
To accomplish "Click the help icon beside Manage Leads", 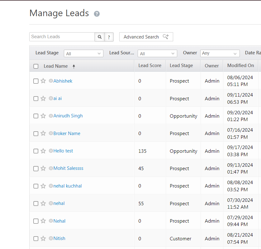I will pos(97,14).
